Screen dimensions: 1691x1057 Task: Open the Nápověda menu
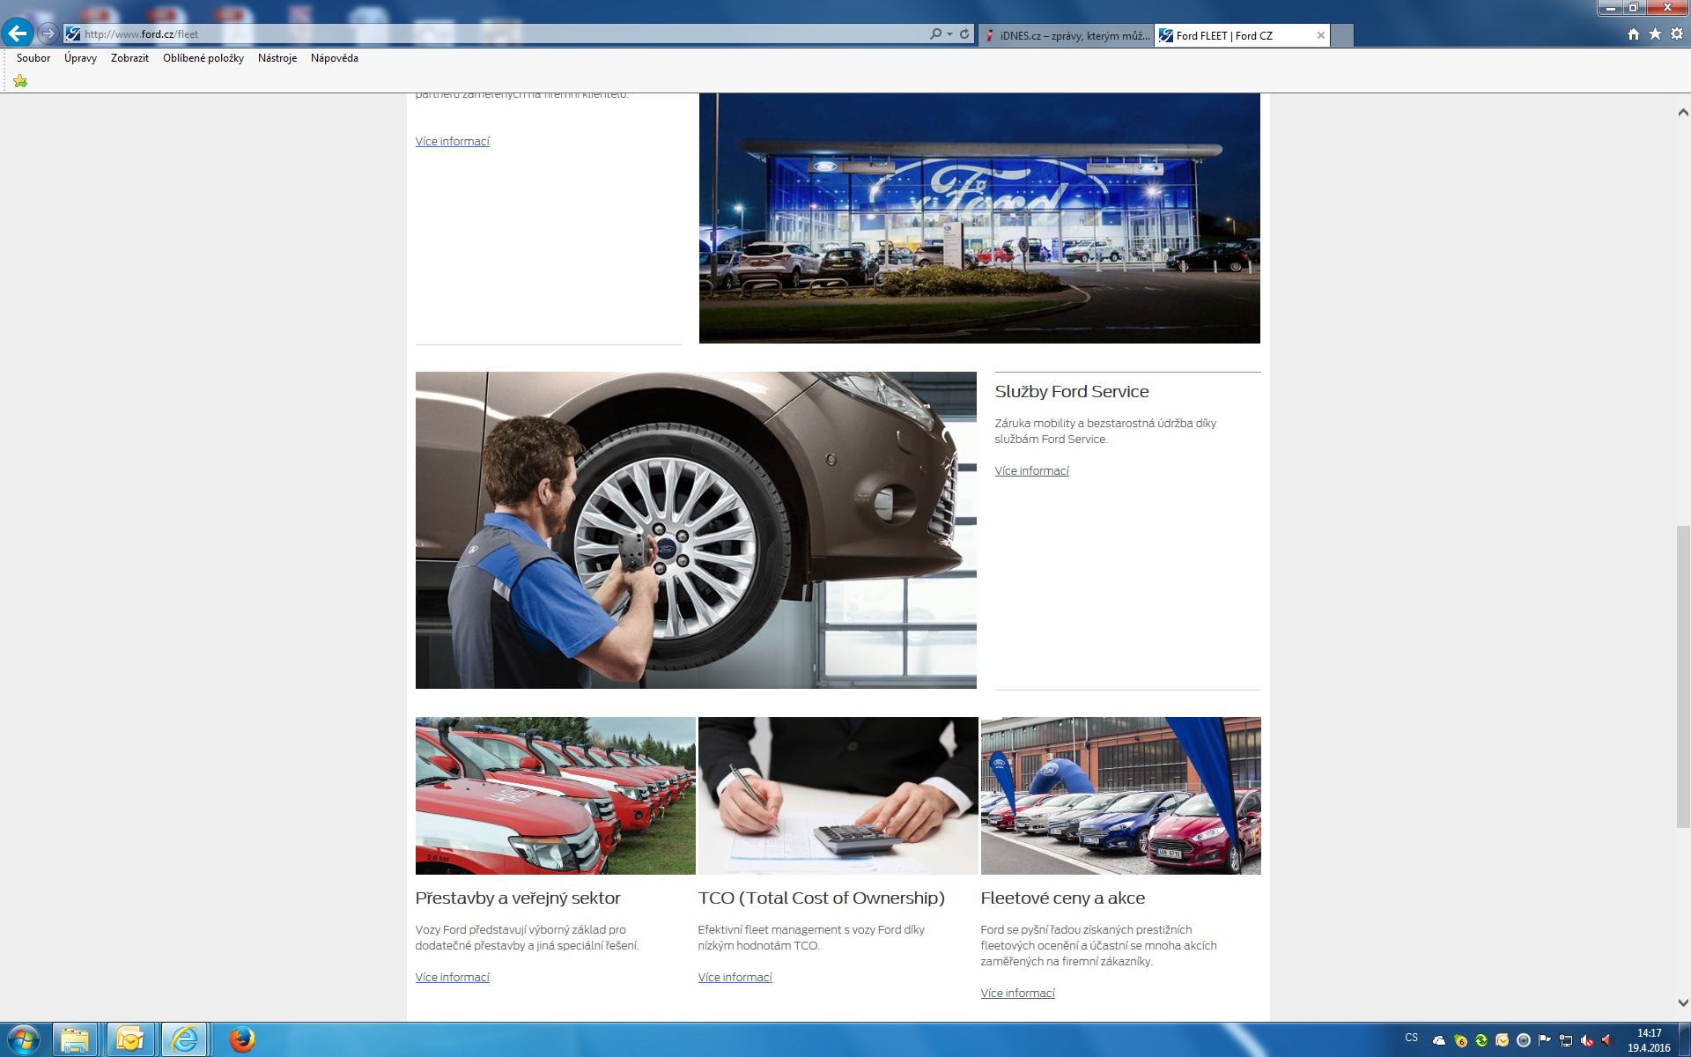coord(335,58)
